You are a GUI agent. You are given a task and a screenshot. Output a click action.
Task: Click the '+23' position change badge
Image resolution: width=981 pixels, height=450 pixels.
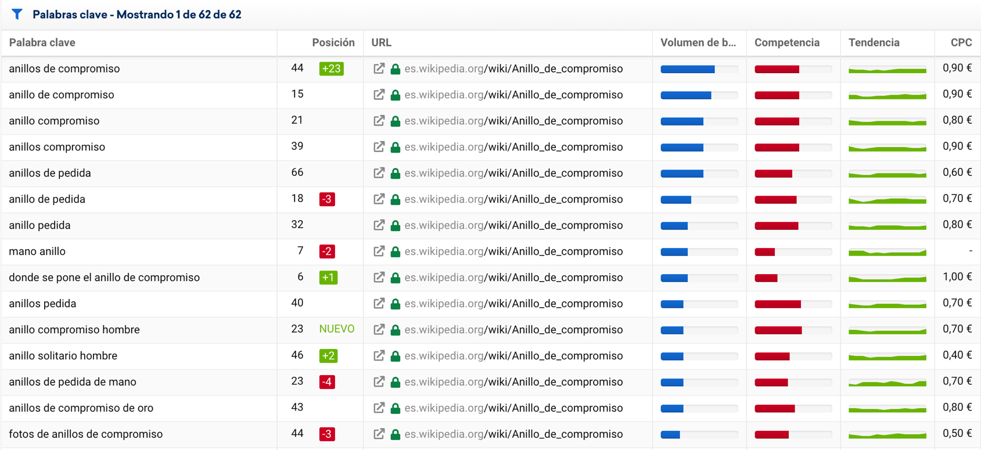(332, 69)
